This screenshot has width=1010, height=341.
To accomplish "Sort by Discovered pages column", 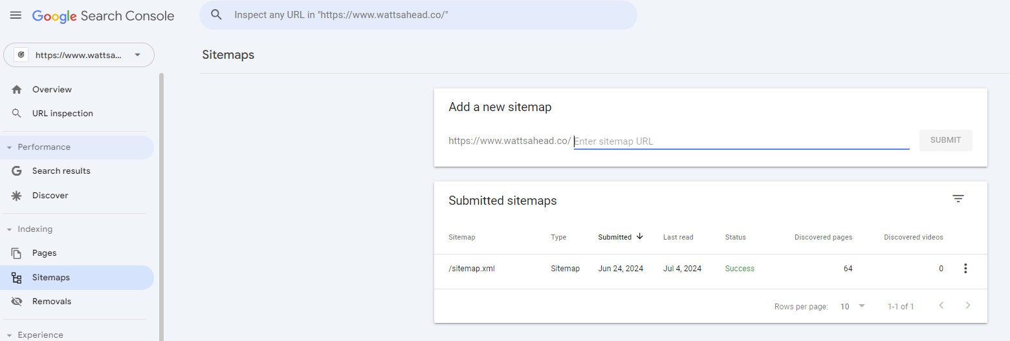I will click(823, 237).
